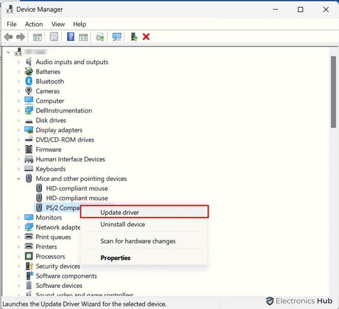339x309 pixels.
Task: Select Uninstall device in context menu
Action: pyautogui.click(x=123, y=225)
